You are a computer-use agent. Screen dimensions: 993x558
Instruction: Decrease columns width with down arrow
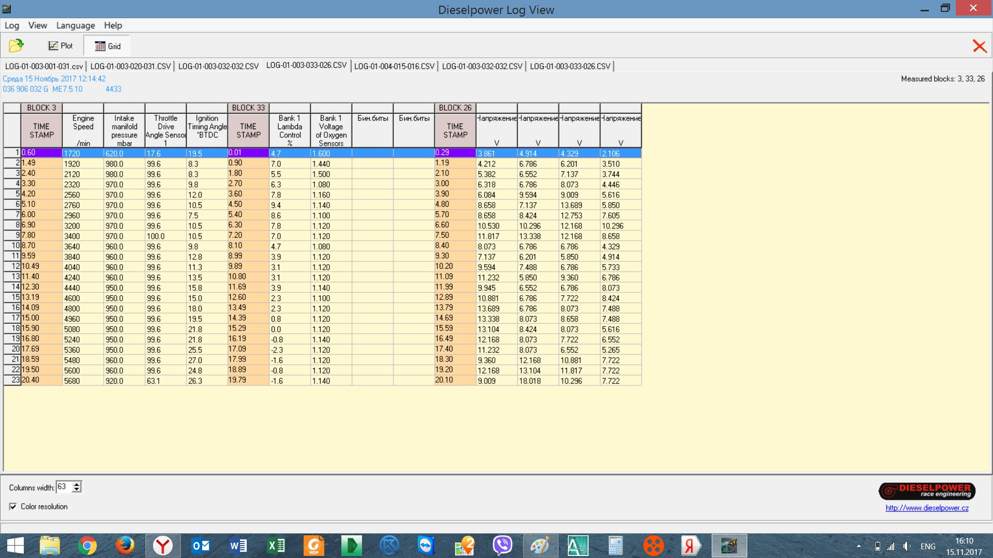pyautogui.click(x=77, y=489)
